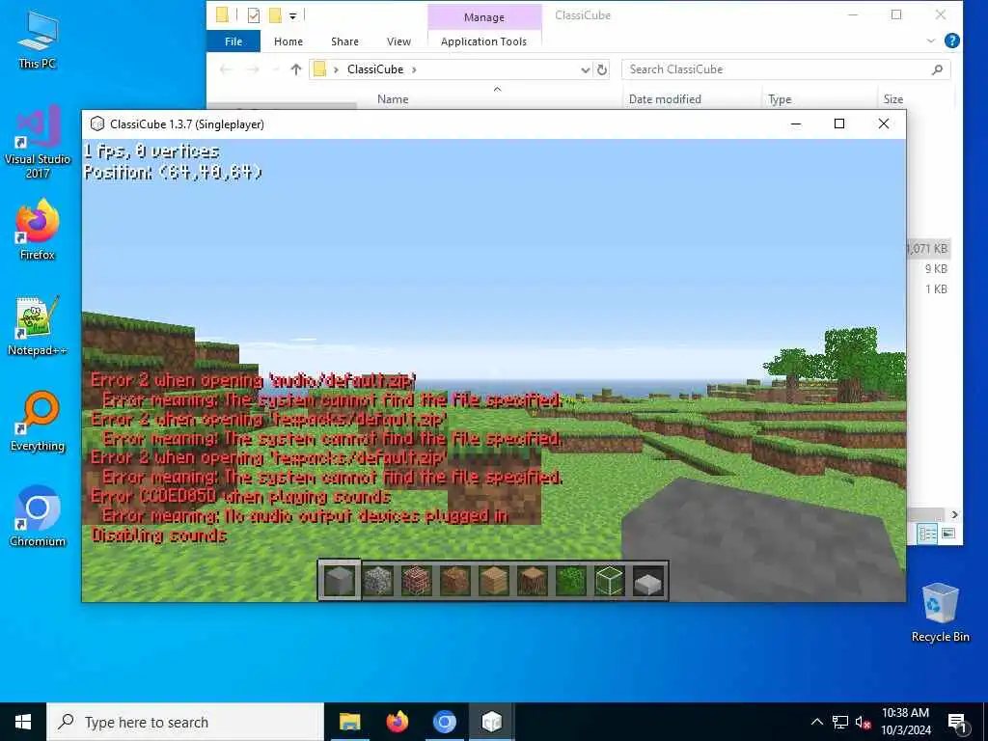Open the network tray icon
Image resolution: width=988 pixels, height=741 pixels.
[840, 722]
